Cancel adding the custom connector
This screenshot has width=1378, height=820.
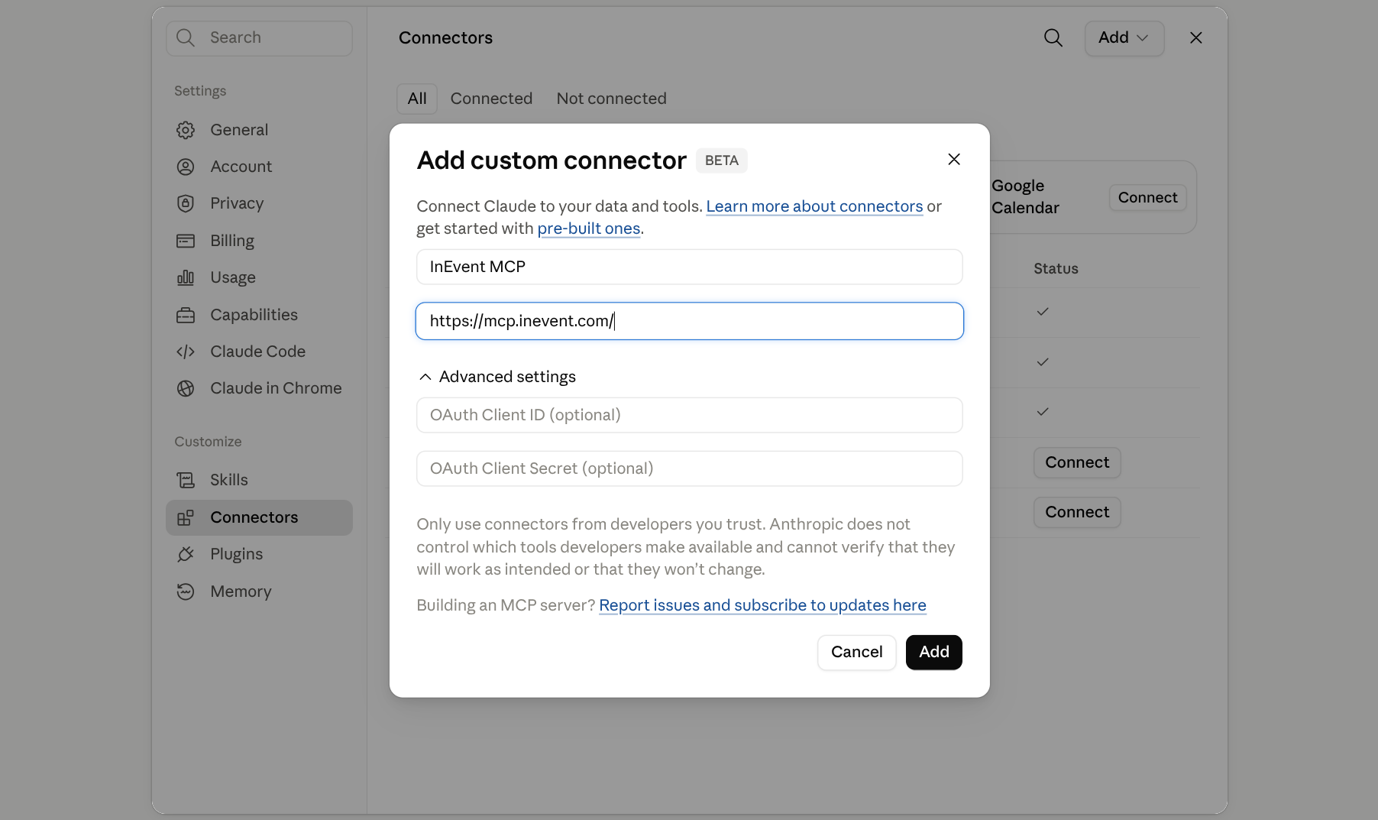point(856,652)
